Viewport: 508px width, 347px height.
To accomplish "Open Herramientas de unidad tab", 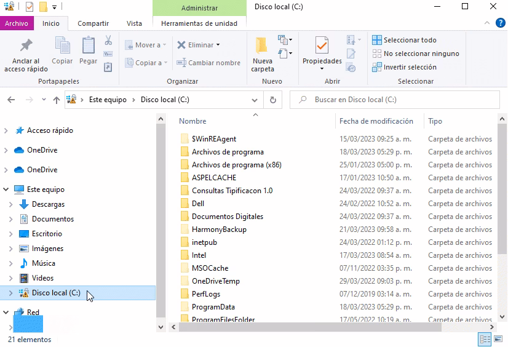I will [199, 23].
